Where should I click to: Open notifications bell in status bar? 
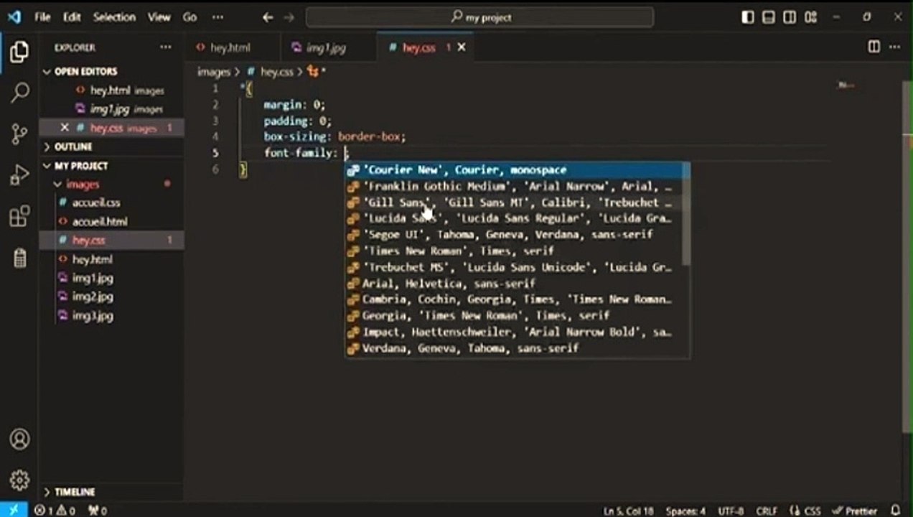click(895, 511)
